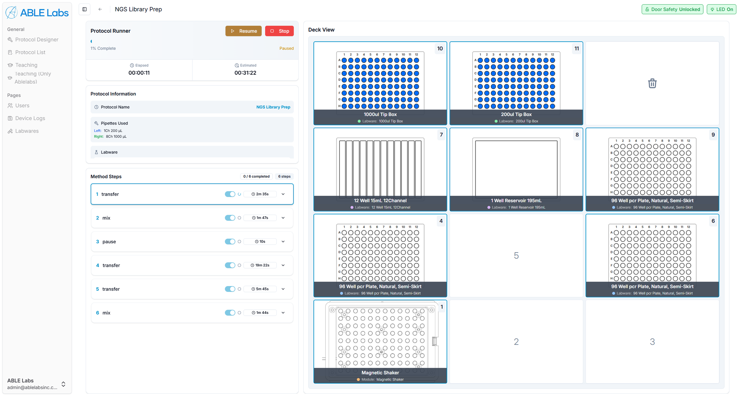
Task: Toggle Door Safety Unlocked status
Action: [x=672, y=9]
